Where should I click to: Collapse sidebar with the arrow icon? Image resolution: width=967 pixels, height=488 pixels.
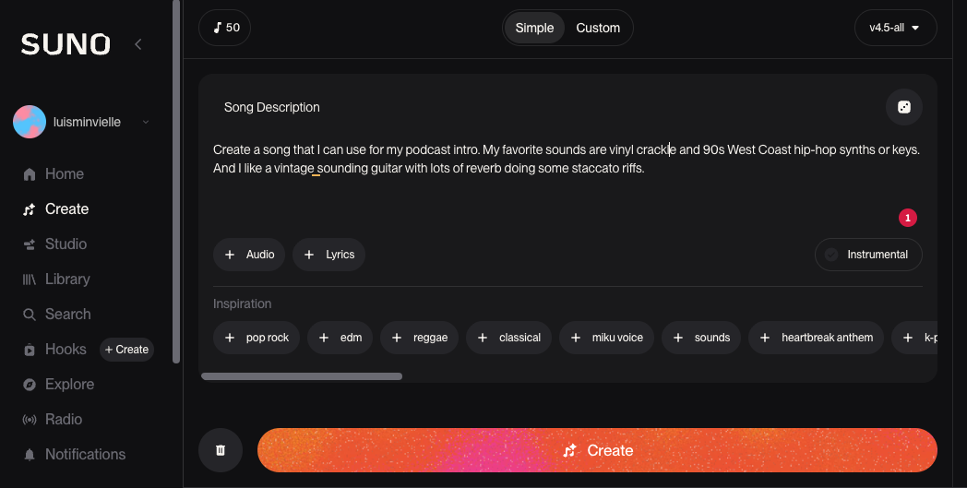pos(138,43)
